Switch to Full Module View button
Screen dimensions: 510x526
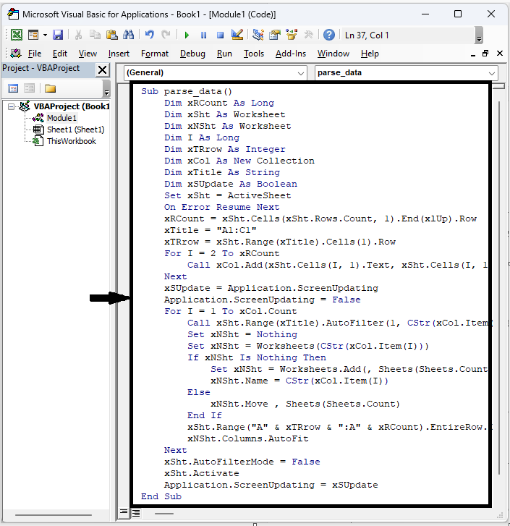coord(135,512)
